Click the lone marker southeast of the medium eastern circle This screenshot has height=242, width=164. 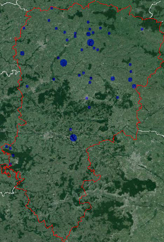(x=117, y=98)
